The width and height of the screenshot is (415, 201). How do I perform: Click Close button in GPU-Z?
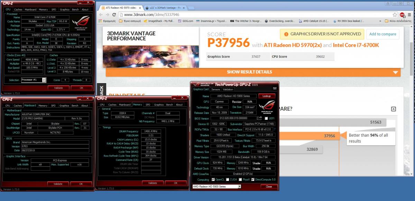click(x=269, y=186)
